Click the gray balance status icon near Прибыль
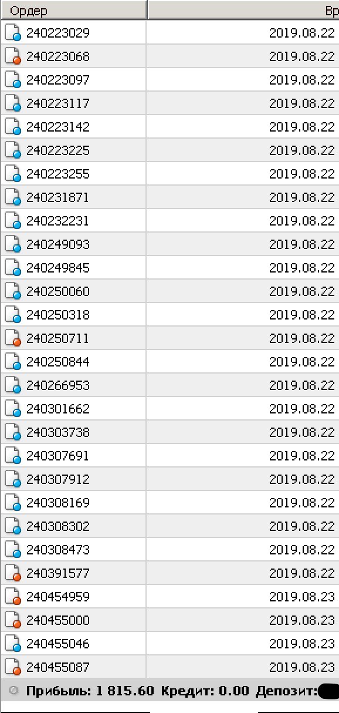The height and width of the screenshot is (713, 339). tap(14, 691)
